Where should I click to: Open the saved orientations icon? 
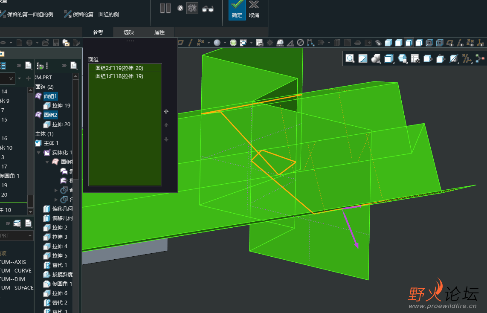coord(402,58)
